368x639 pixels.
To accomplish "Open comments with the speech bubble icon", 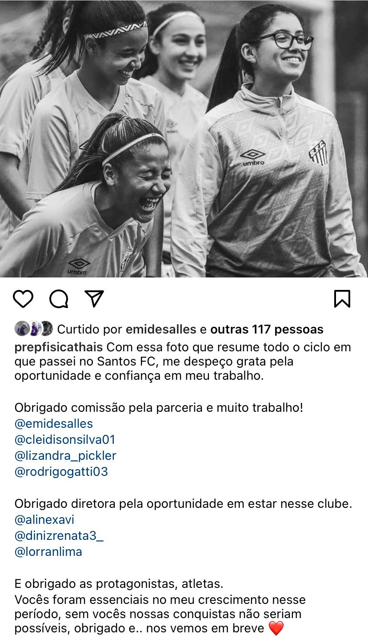I will 59,299.
